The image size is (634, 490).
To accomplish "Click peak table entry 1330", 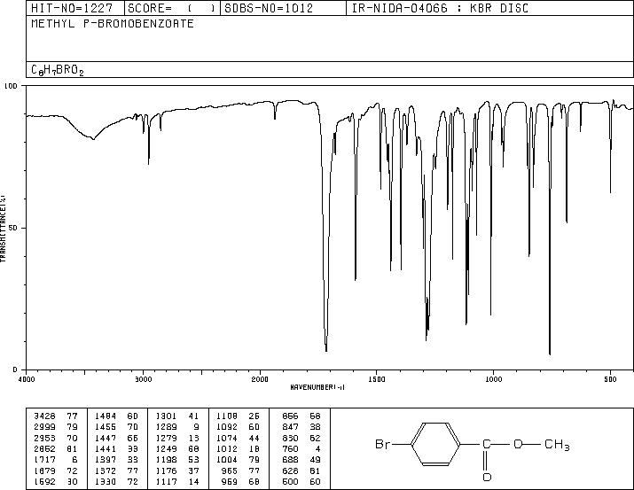I will tap(106, 481).
